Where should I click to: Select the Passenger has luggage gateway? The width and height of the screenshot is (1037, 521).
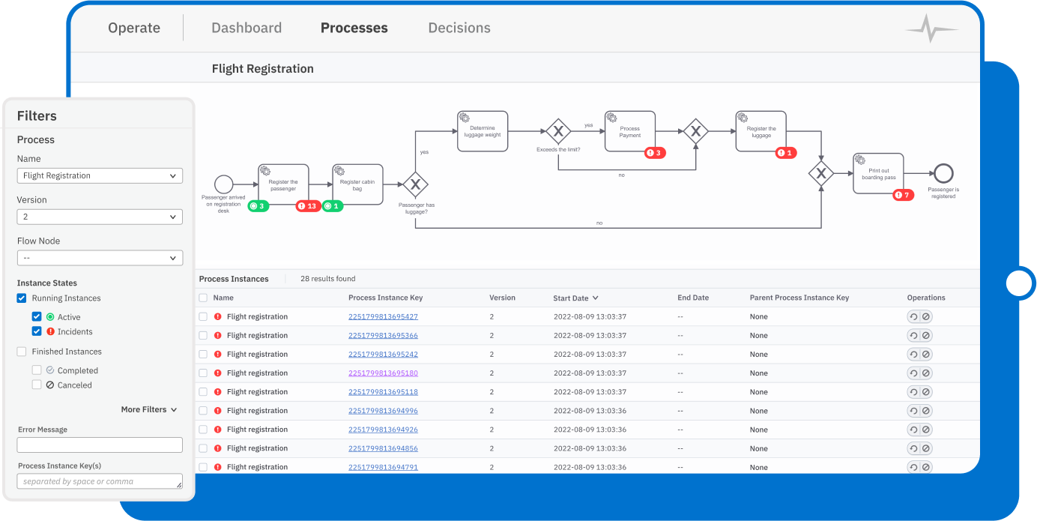[415, 184]
